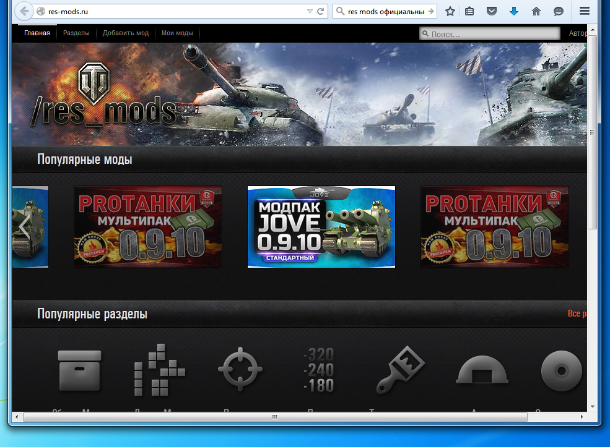Open the left PROТАНКИ мультипак banner
610x447 pixels.
pyautogui.click(x=148, y=227)
